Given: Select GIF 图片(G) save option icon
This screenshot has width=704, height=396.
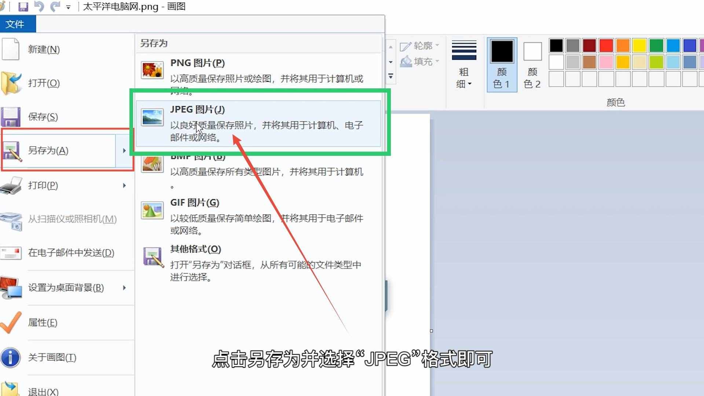Looking at the screenshot, I should [152, 210].
